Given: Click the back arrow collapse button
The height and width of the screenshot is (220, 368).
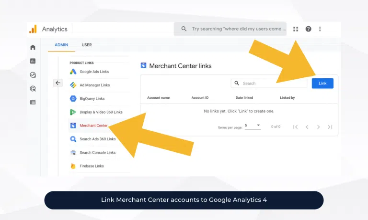Looking at the screenshot, I should (58, 83).
